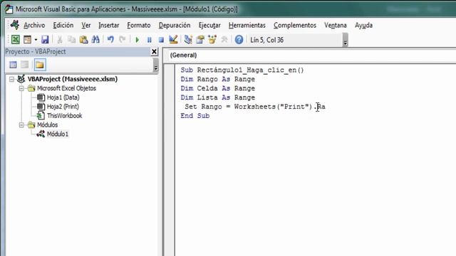Screen dimensions: 456x256
Task: Click the Dim Celda As Range line
Action: click(218, 88)
